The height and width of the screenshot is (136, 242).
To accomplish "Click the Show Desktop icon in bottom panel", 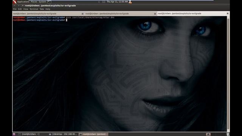I will pyautogui.click(x=14, y=134).
